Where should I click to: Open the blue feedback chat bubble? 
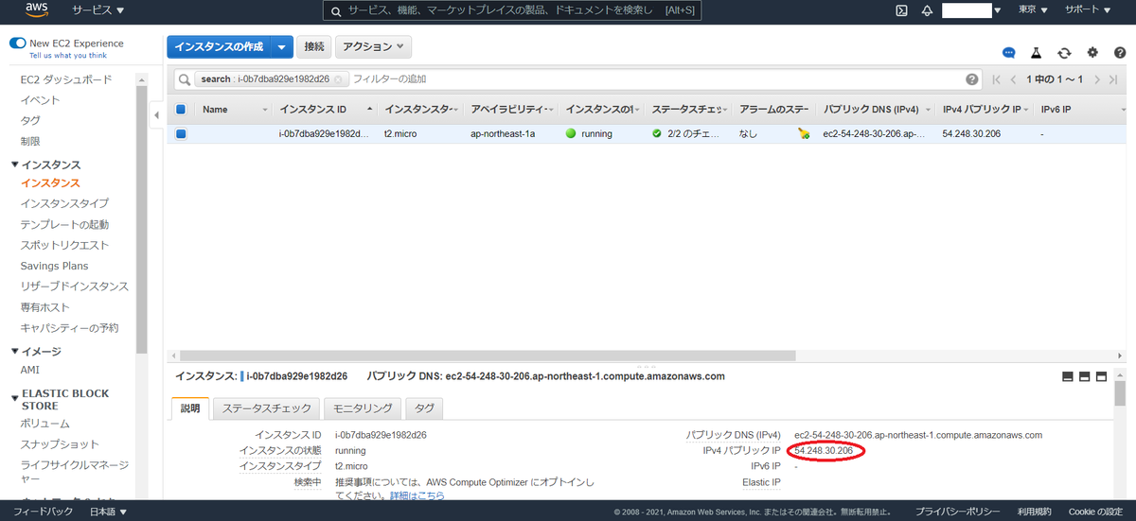1009,53
